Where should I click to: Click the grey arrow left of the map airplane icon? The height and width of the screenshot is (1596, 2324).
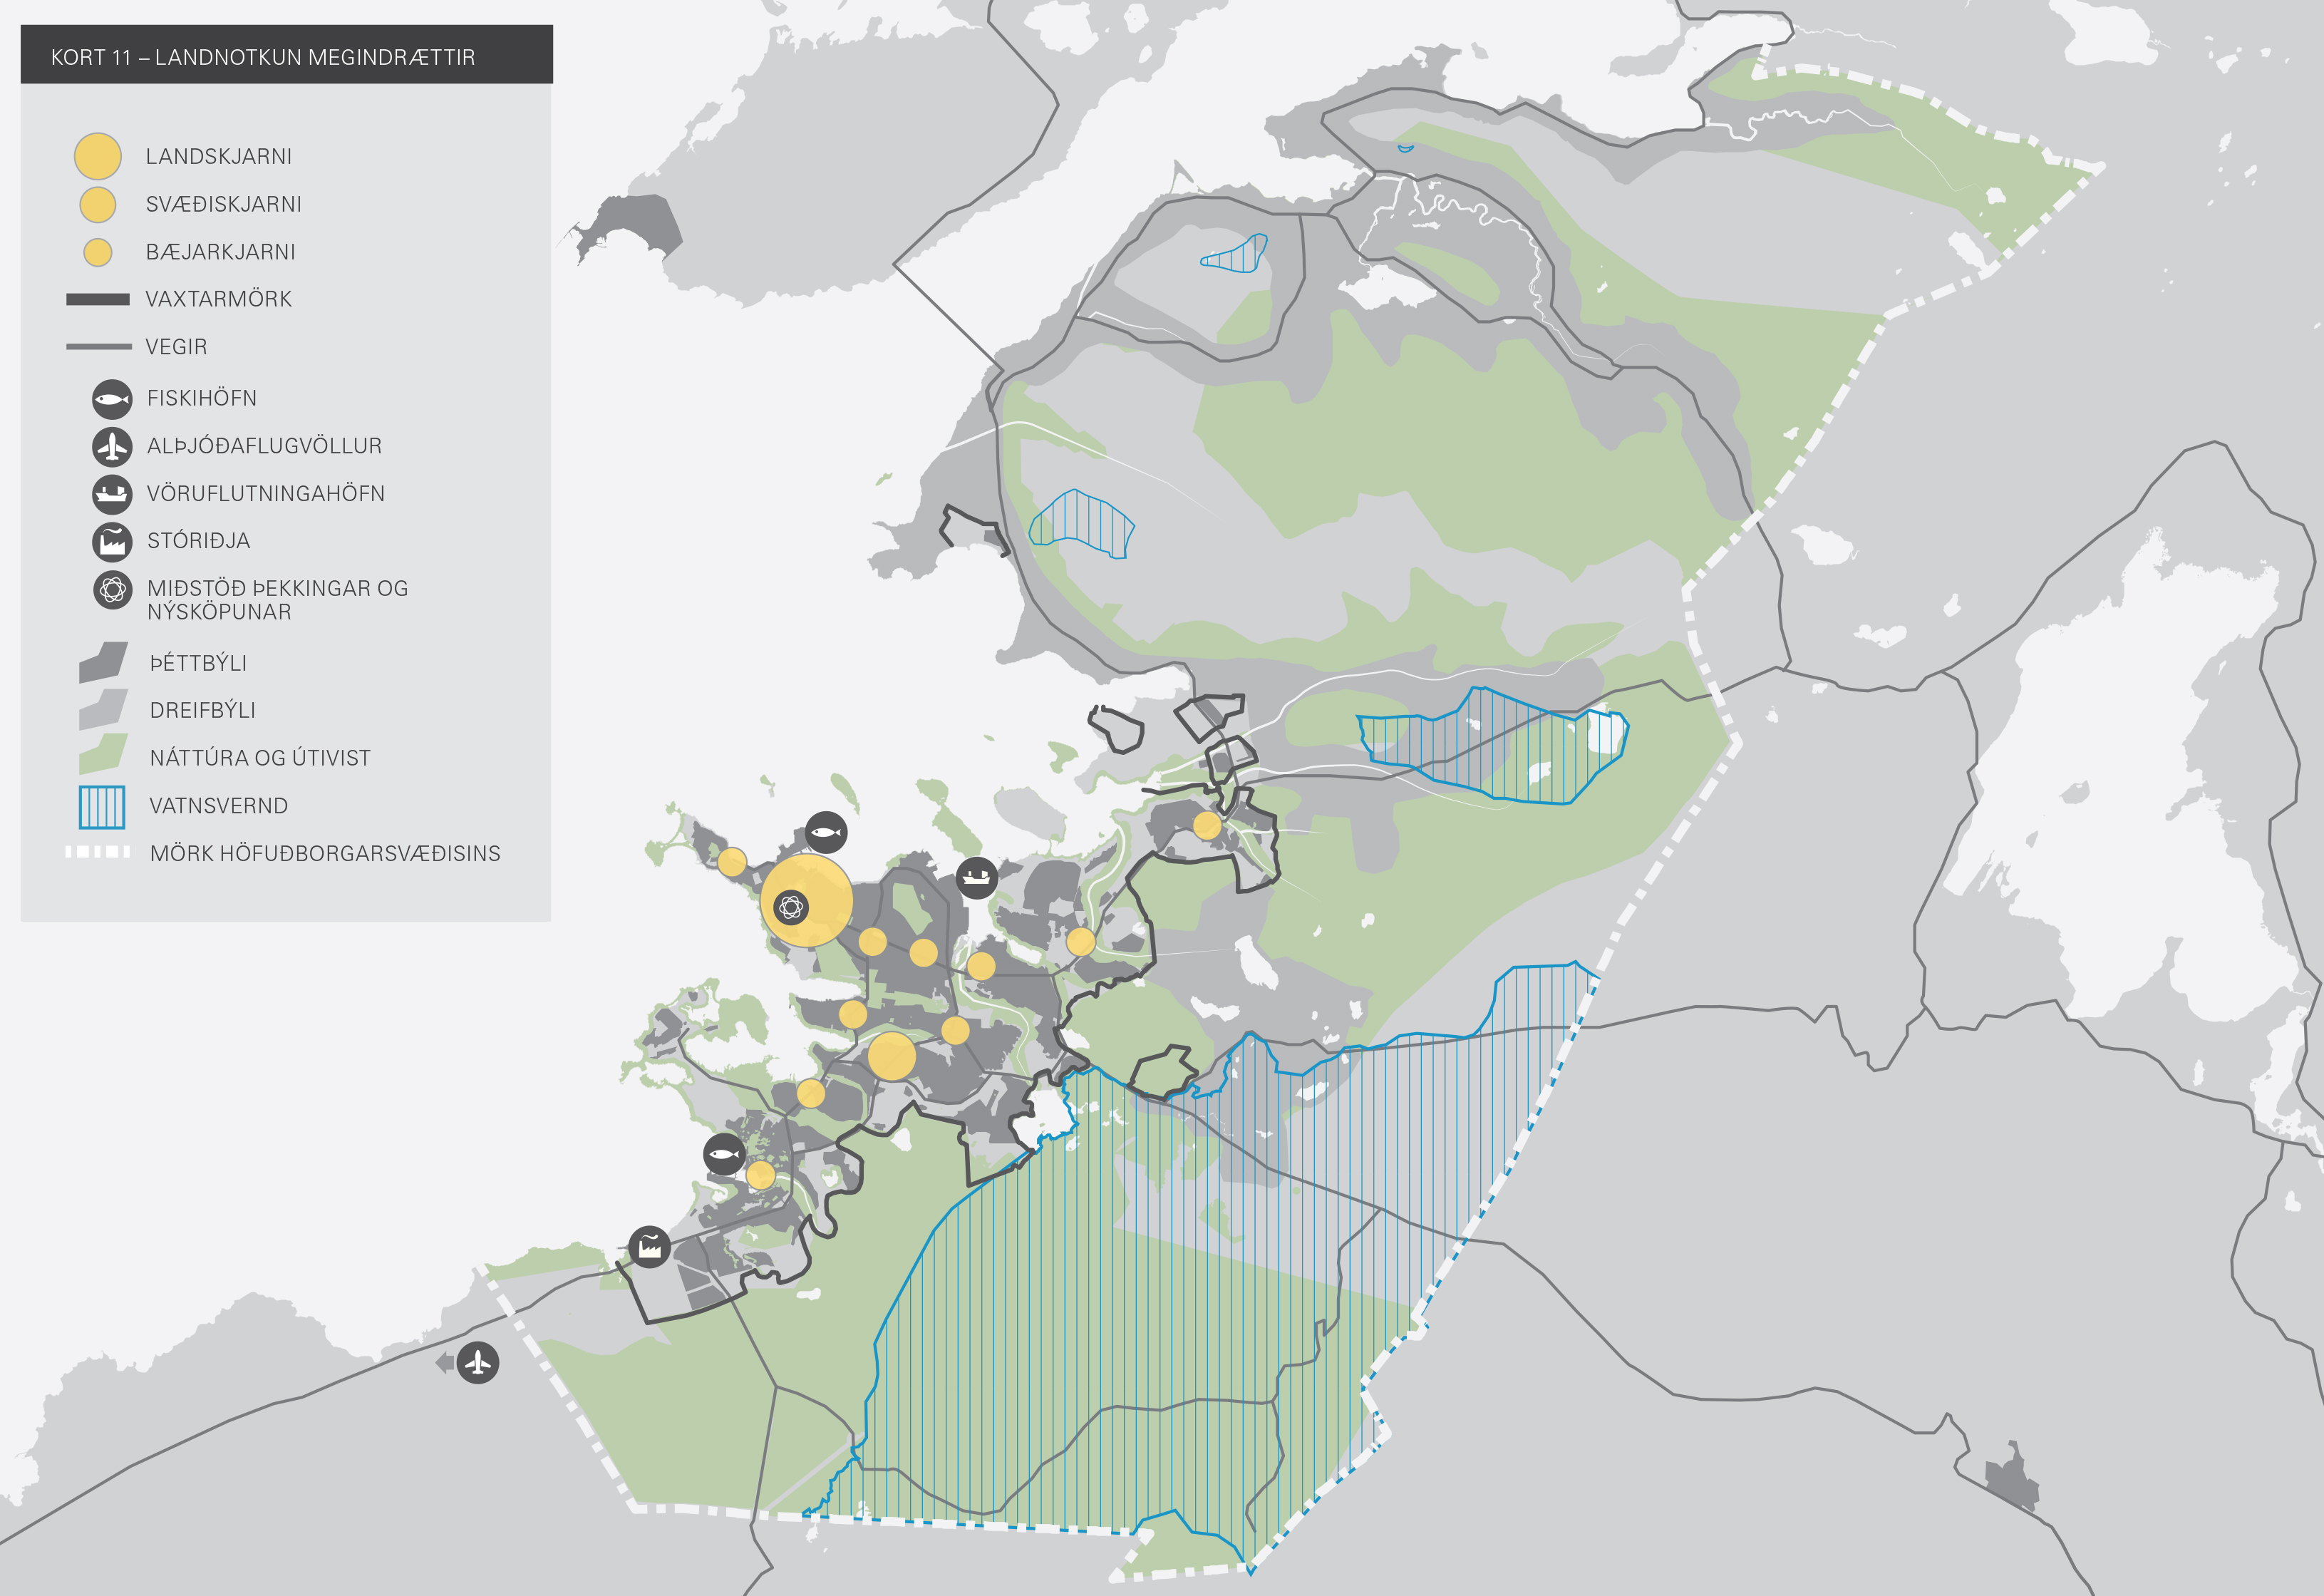[445, 1362]
